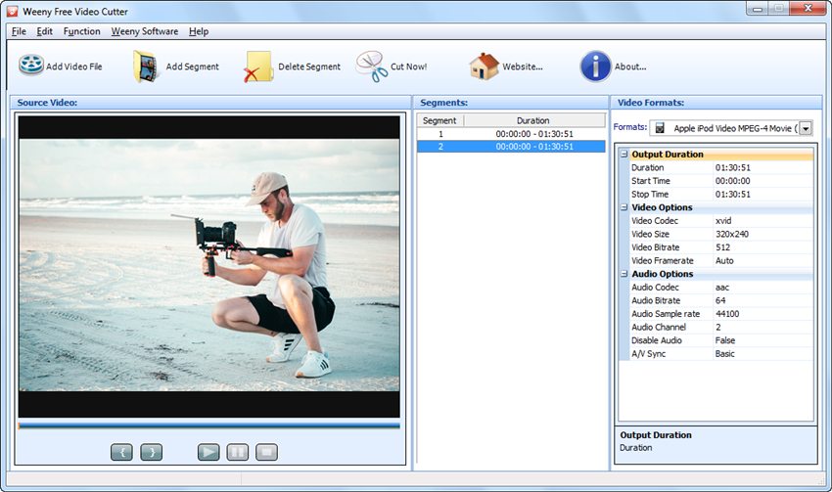Set segment start with left brace button
832x492 pixels.
[121, 452]
